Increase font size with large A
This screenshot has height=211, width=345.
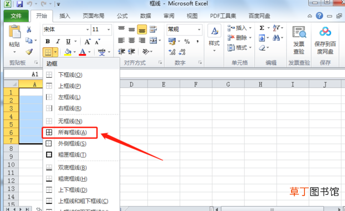(87, 42)
